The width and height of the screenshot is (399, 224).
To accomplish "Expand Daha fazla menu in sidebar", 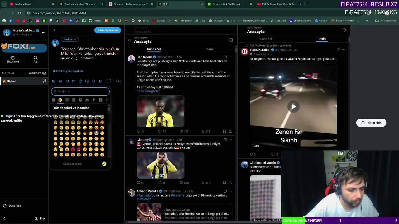I will (12, 206).
